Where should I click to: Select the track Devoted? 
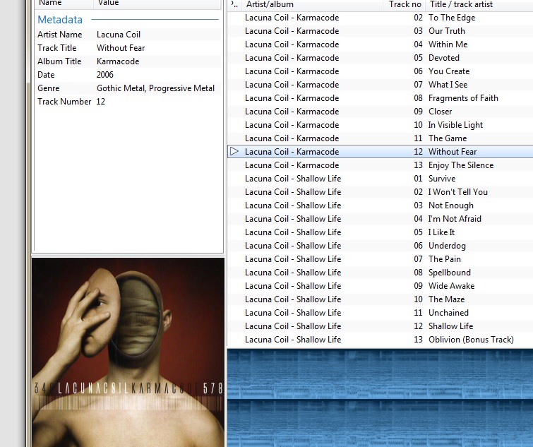click(x=380, y=58)
